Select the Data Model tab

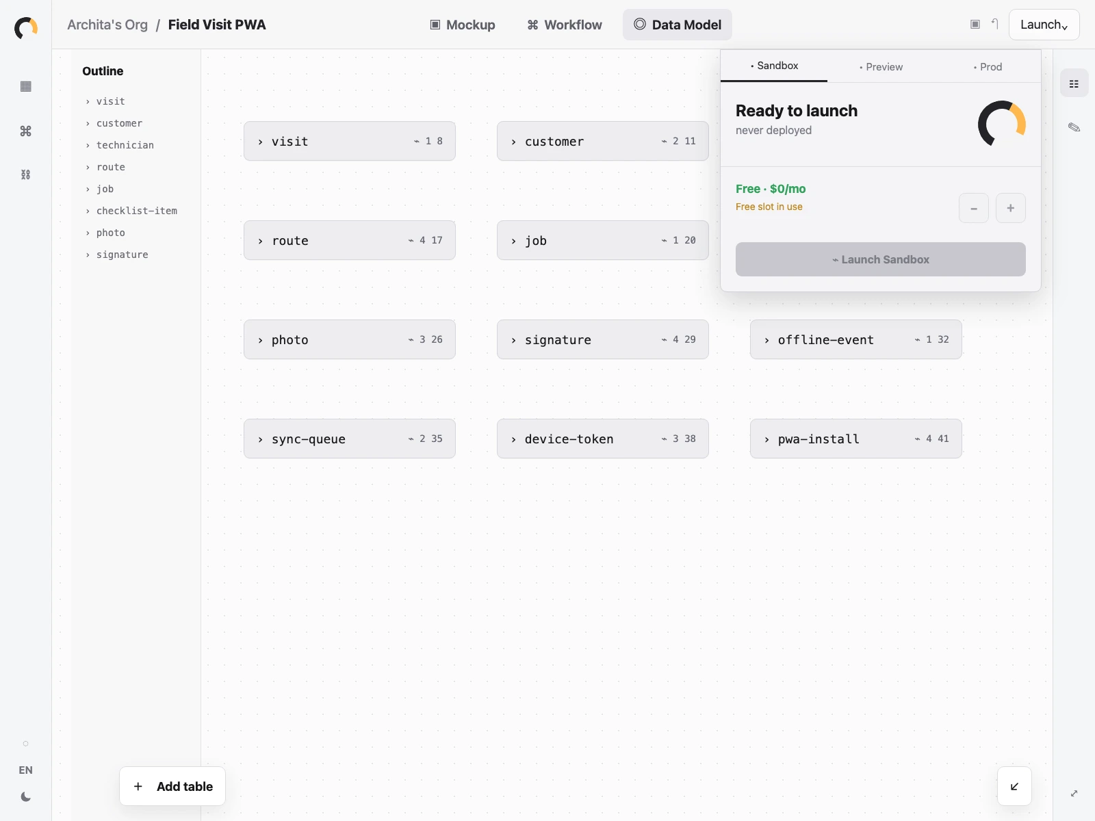(x=678, y=25)
